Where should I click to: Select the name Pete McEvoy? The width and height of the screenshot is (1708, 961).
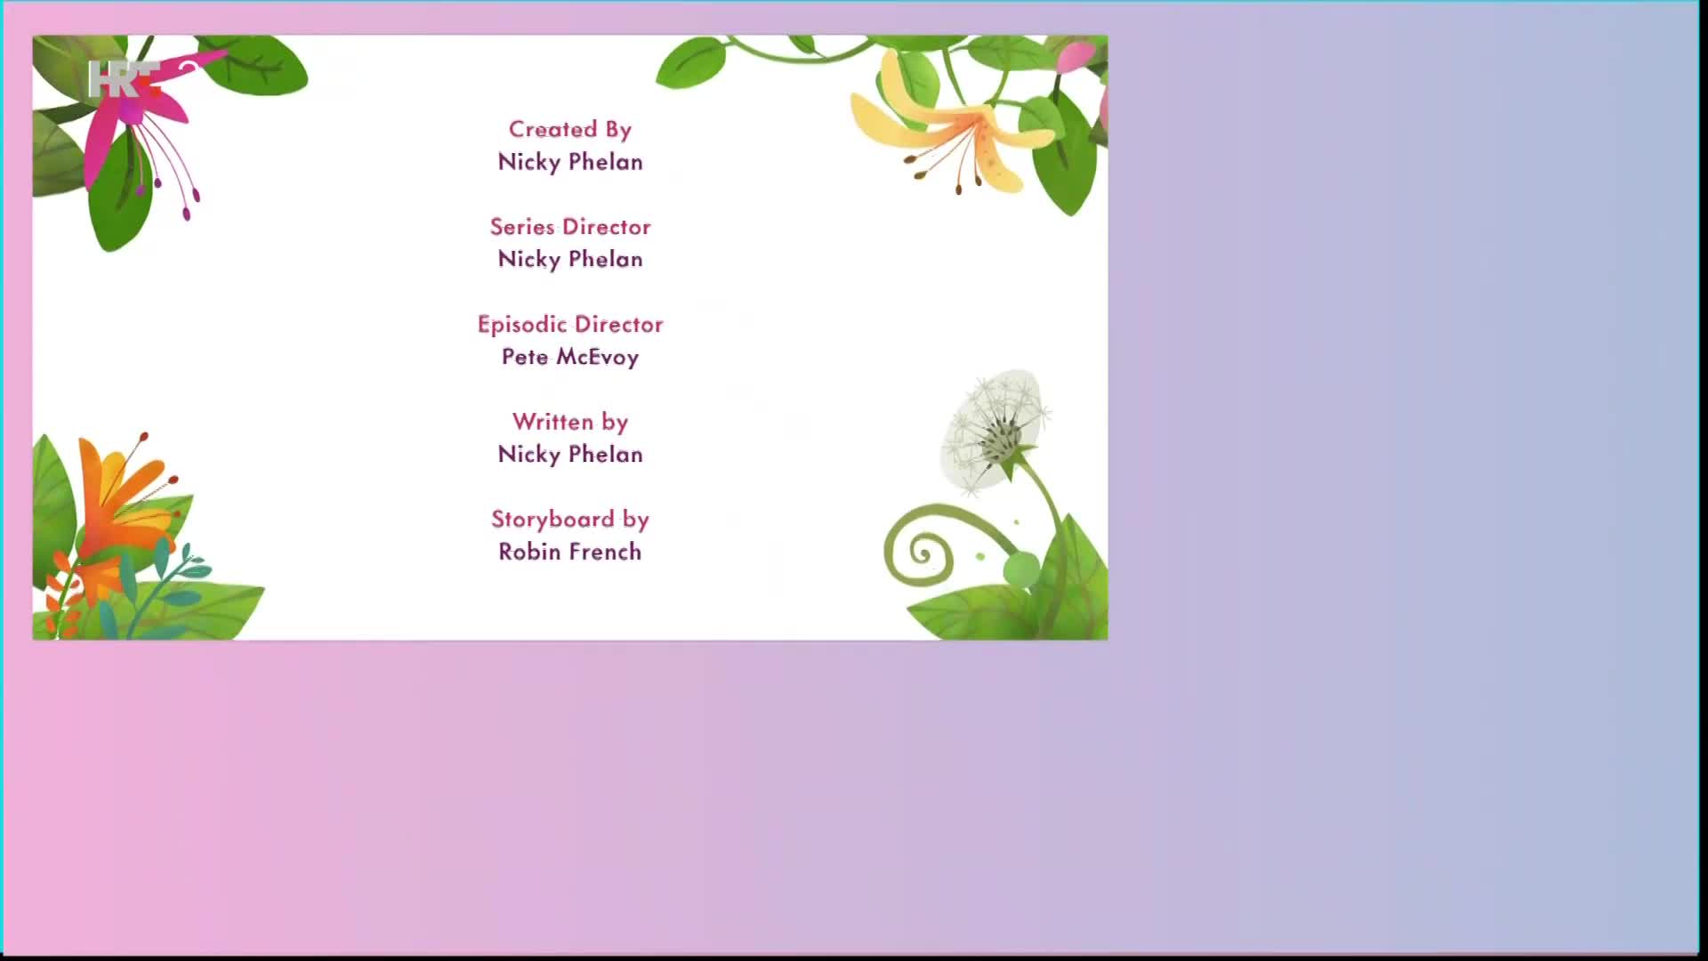point(570,357)
